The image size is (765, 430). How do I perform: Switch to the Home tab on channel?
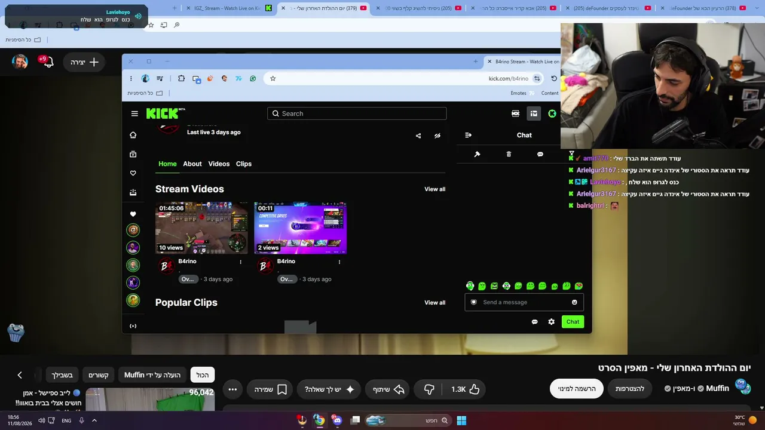tap(167, 164)
